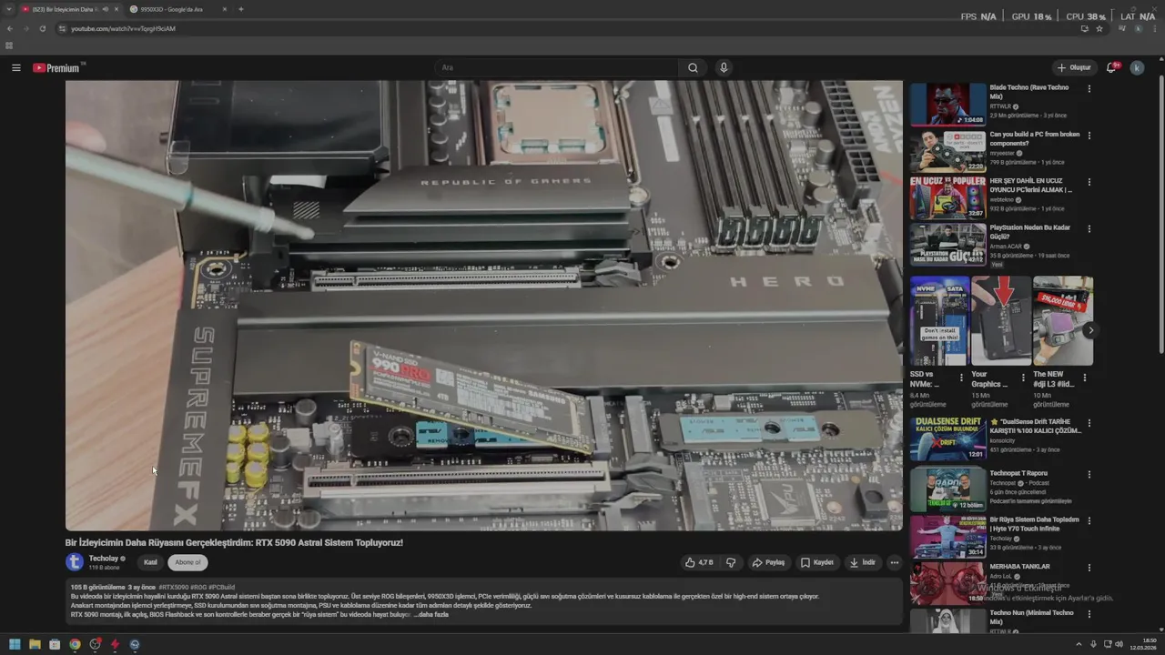Open Techno Nun (Minimal Techno Mix) title
Image resolution: width=1165 pixels, height=655 pixels.
[1031, 617]
